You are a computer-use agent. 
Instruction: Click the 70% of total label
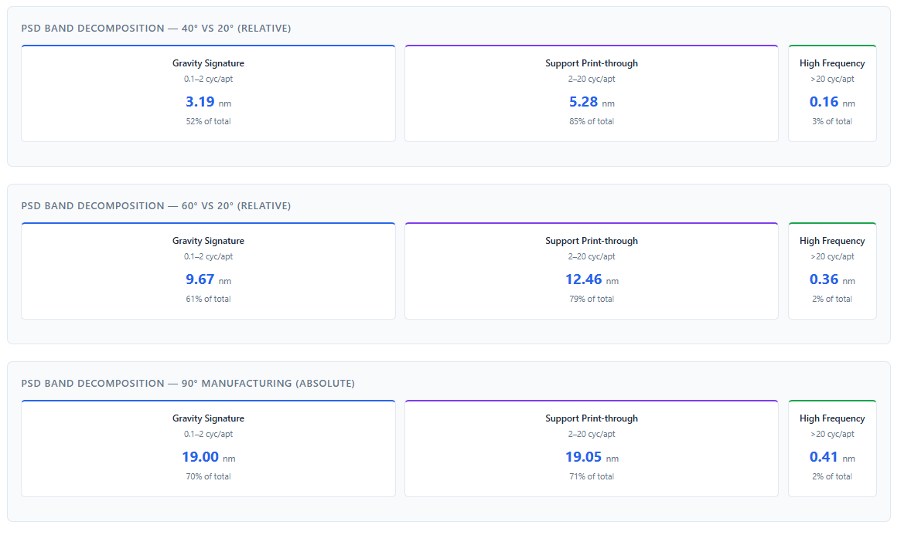208,476
